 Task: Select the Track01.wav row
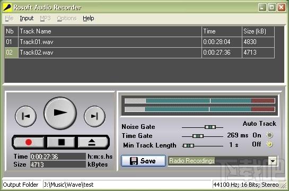point(139,42)
